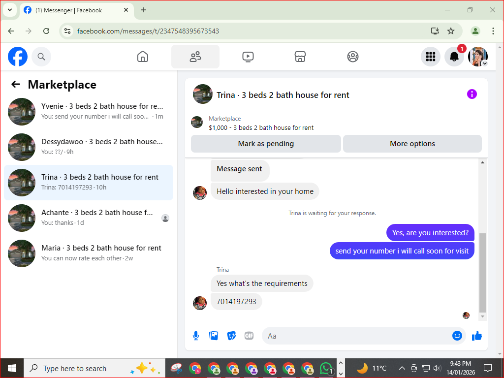Screen dimensions: 504x378
Task: Send a thumbs-up like
Action: (x=477, y=336)
